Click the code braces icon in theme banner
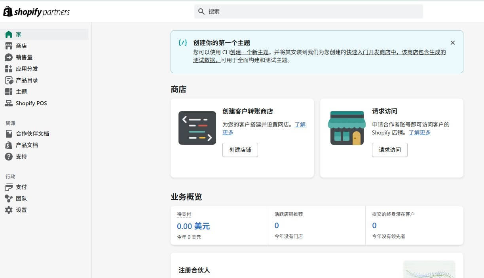Viewport: 484px width, 278px height. (x=183, y=43)
